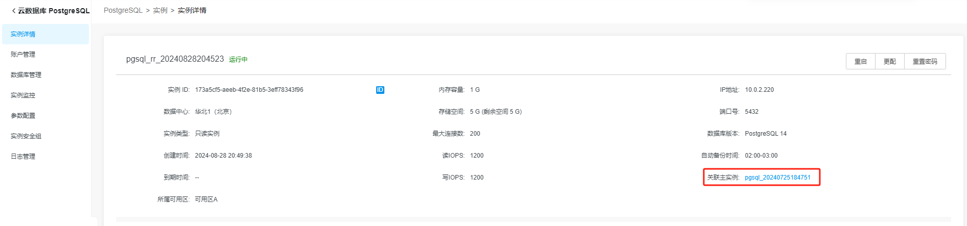
Task: Open 实例详情 in the sidebar
Action: tap(23, 34)
